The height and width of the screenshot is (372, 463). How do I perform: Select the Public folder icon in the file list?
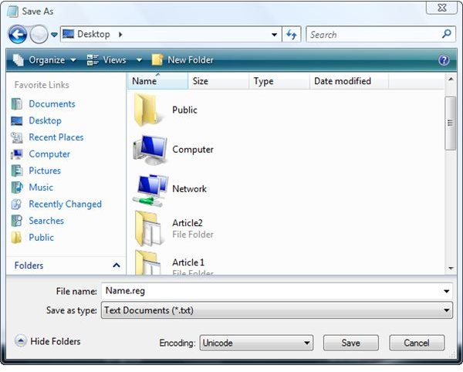coord(147,110)
